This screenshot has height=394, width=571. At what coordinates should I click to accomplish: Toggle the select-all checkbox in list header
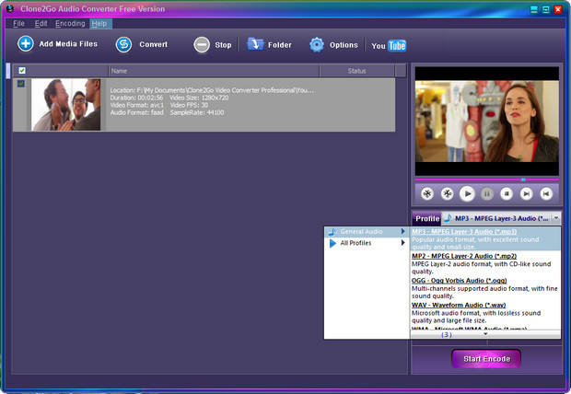pyautogui.click(x=22, y=71)
